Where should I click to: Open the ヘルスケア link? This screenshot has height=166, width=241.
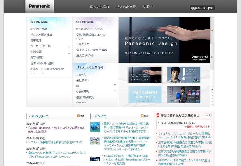(x=83, y=44)
